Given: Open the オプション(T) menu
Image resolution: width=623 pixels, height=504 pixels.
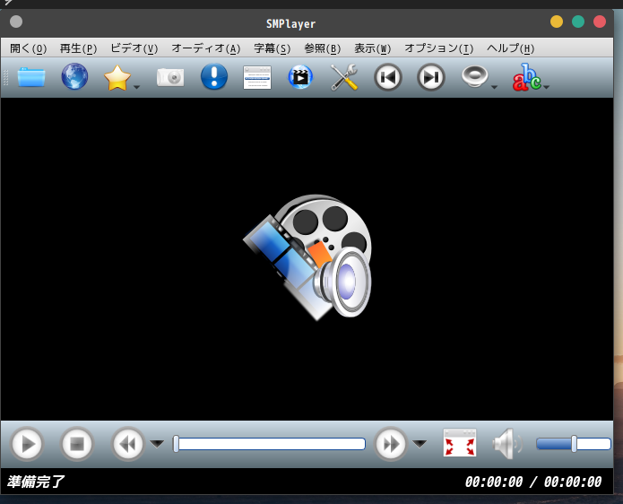Looking at the screenshot, I should click(439, 48).
